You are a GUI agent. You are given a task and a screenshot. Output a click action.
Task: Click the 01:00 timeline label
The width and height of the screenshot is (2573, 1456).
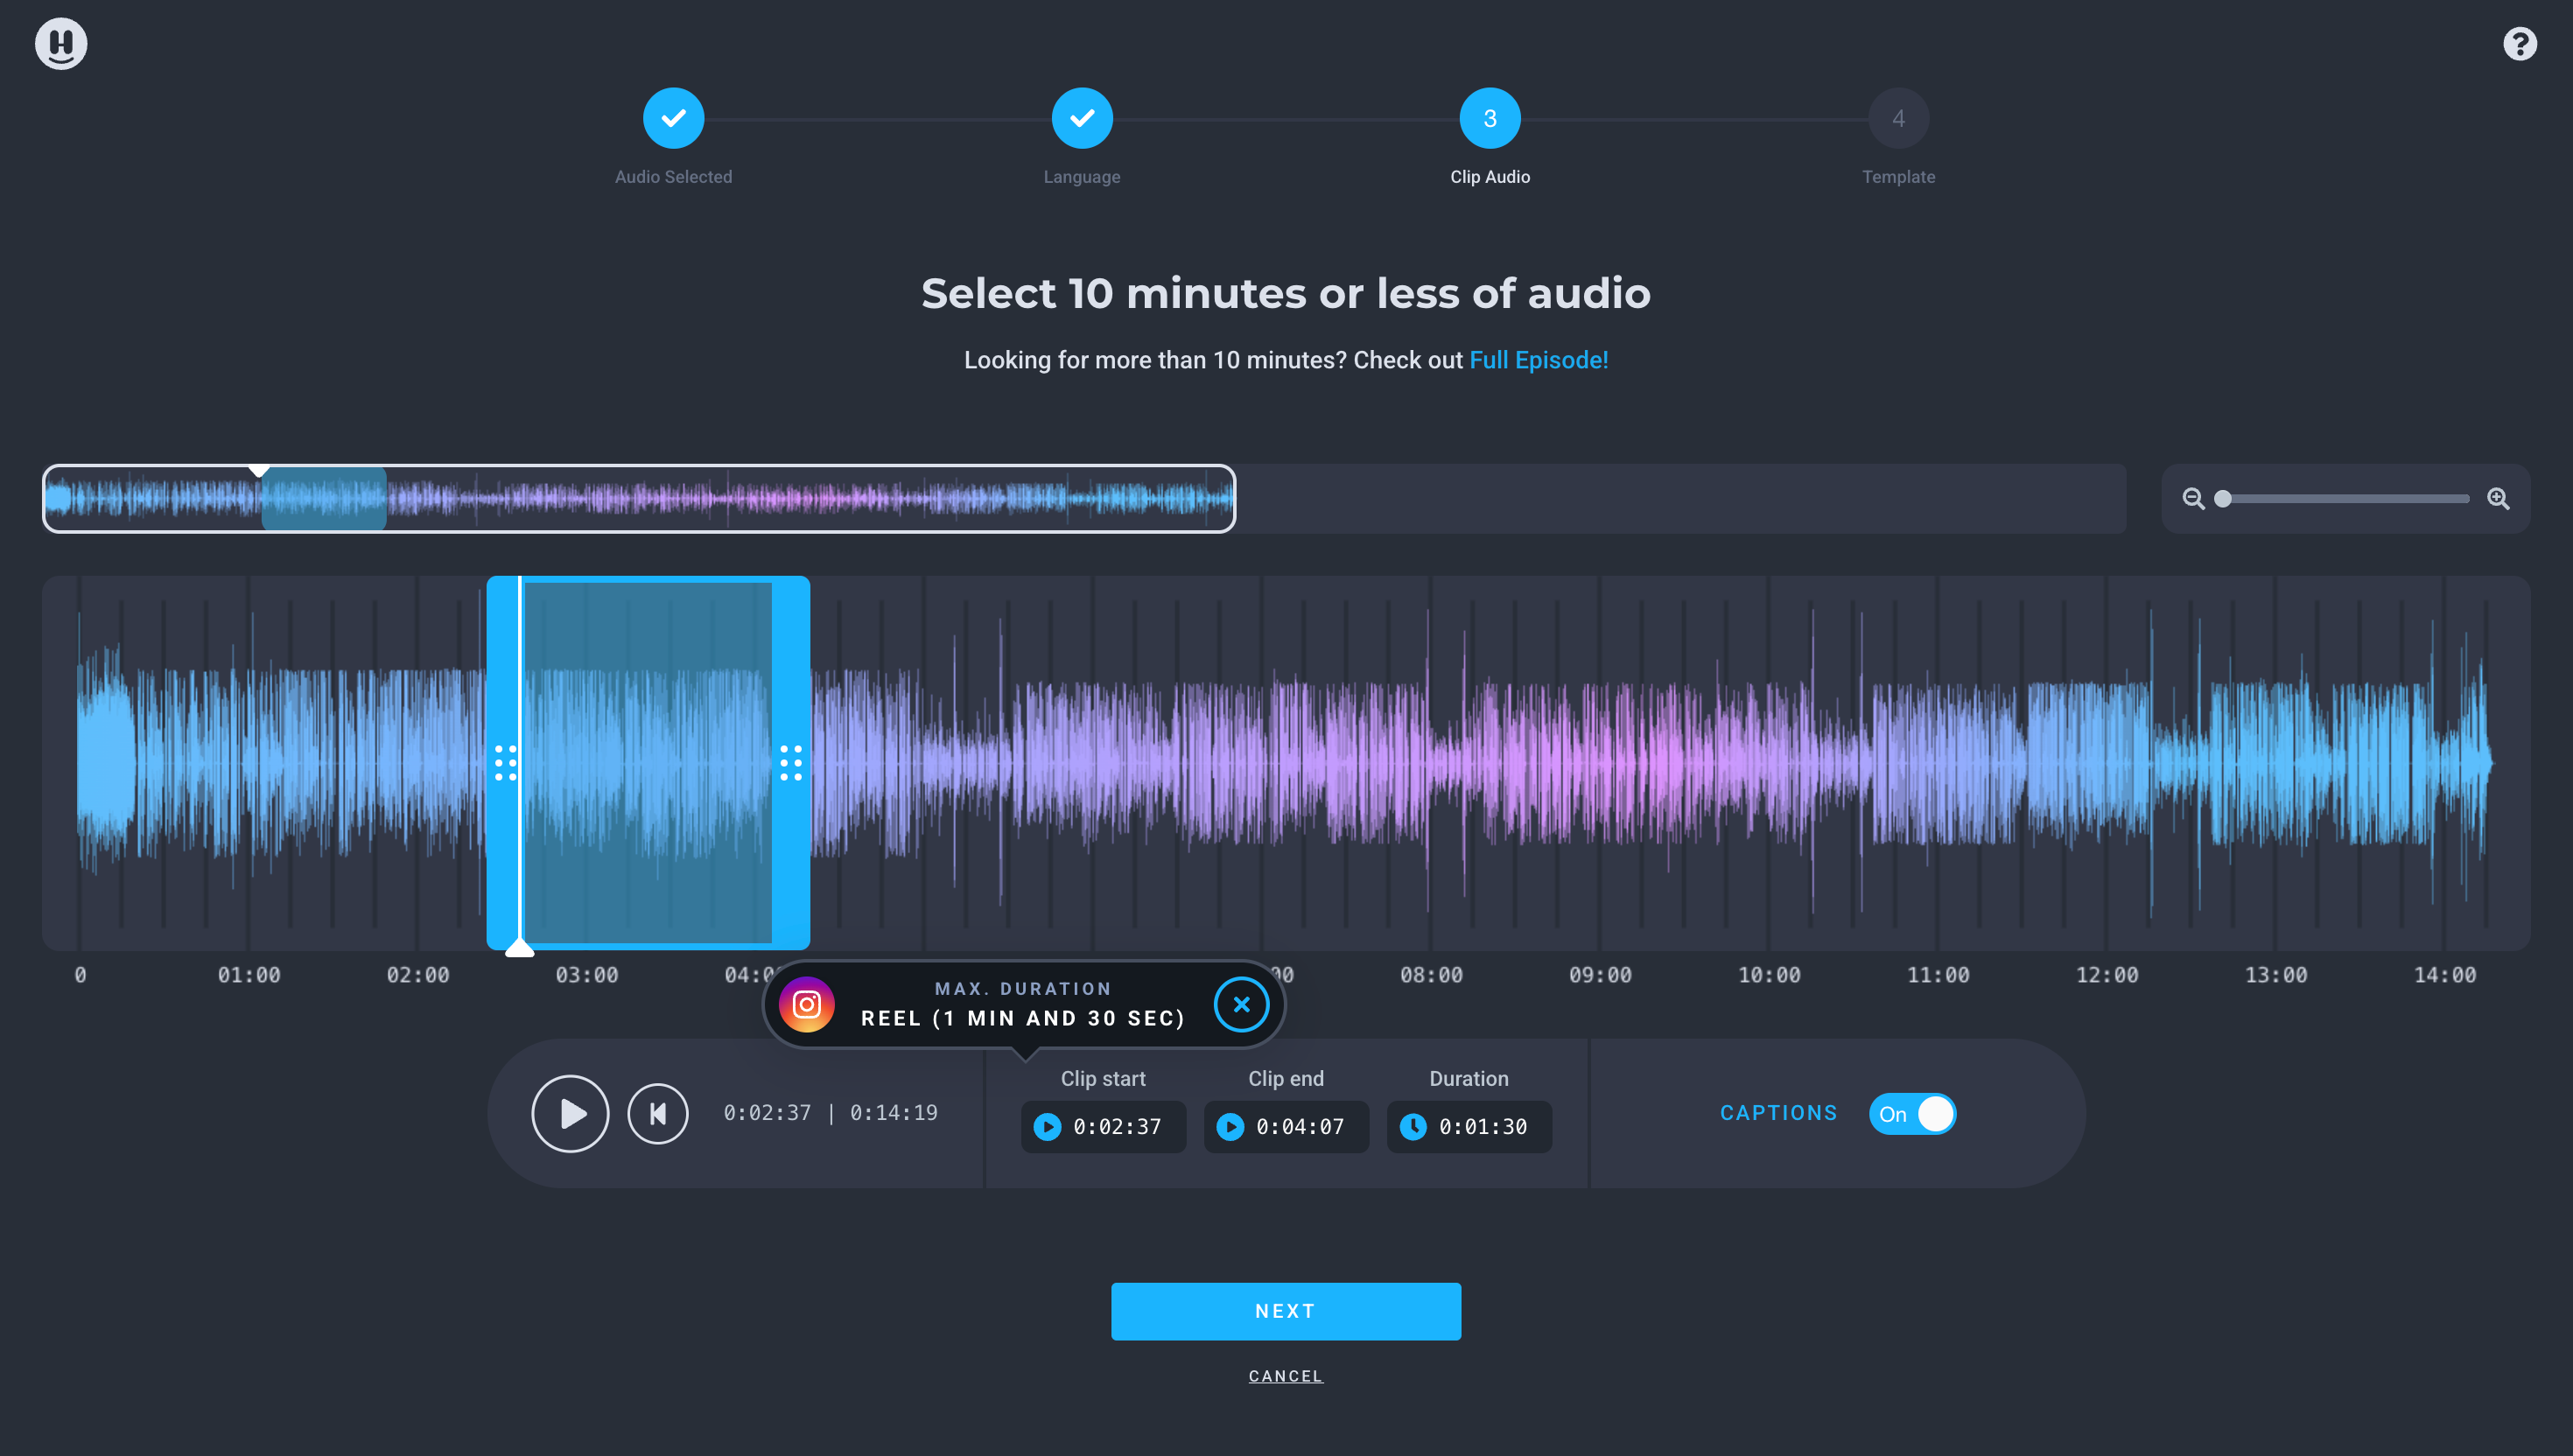point(249,975)
